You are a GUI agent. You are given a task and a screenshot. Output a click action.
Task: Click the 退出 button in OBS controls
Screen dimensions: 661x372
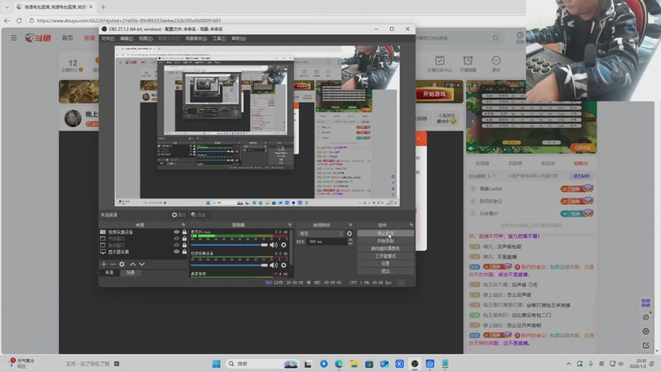(385, 271)
